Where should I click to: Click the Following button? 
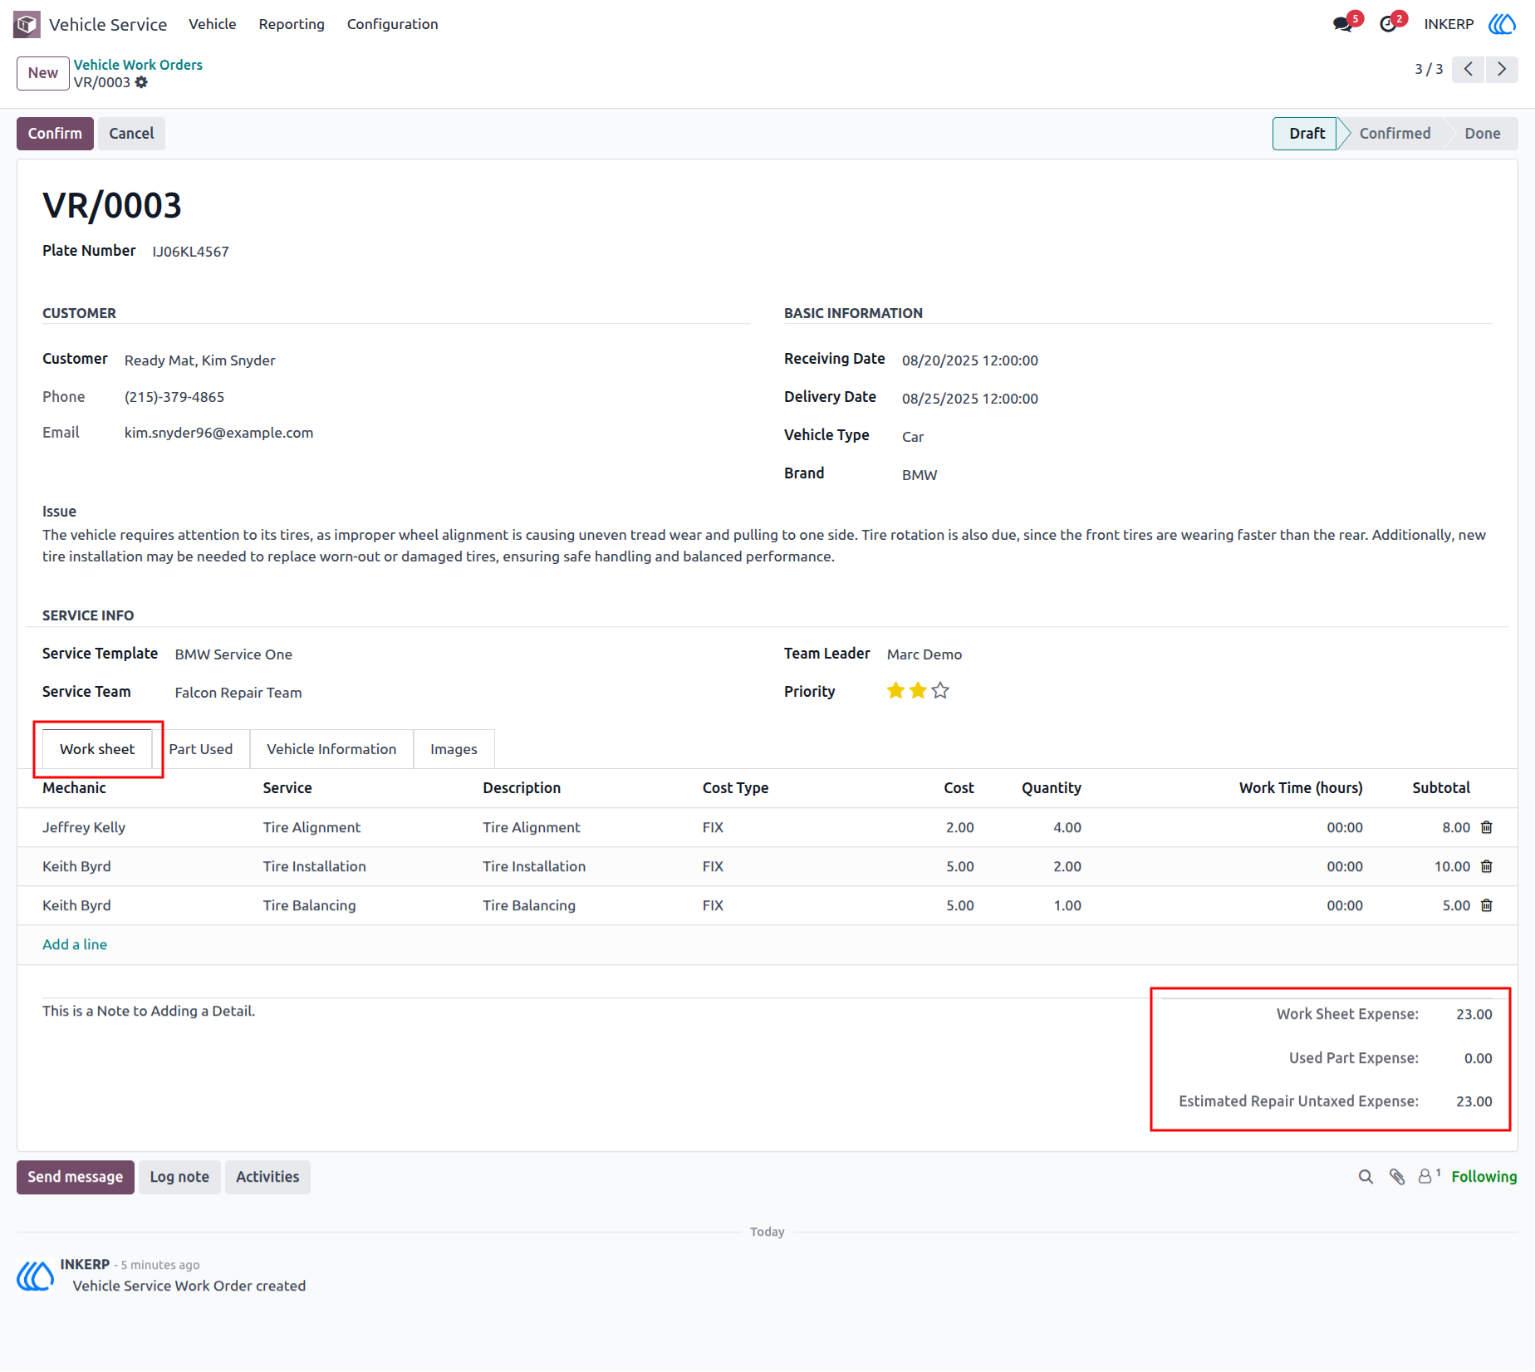click(x=1484, y=1177)
